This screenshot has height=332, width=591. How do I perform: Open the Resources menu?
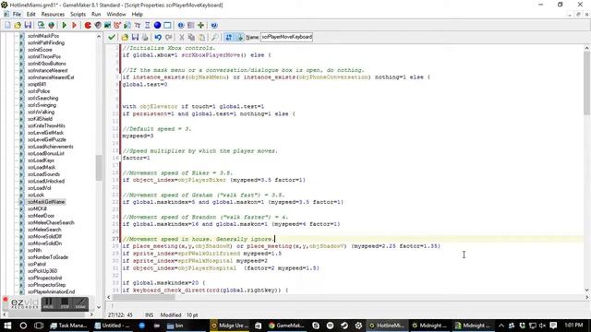[x=53, y=15]
